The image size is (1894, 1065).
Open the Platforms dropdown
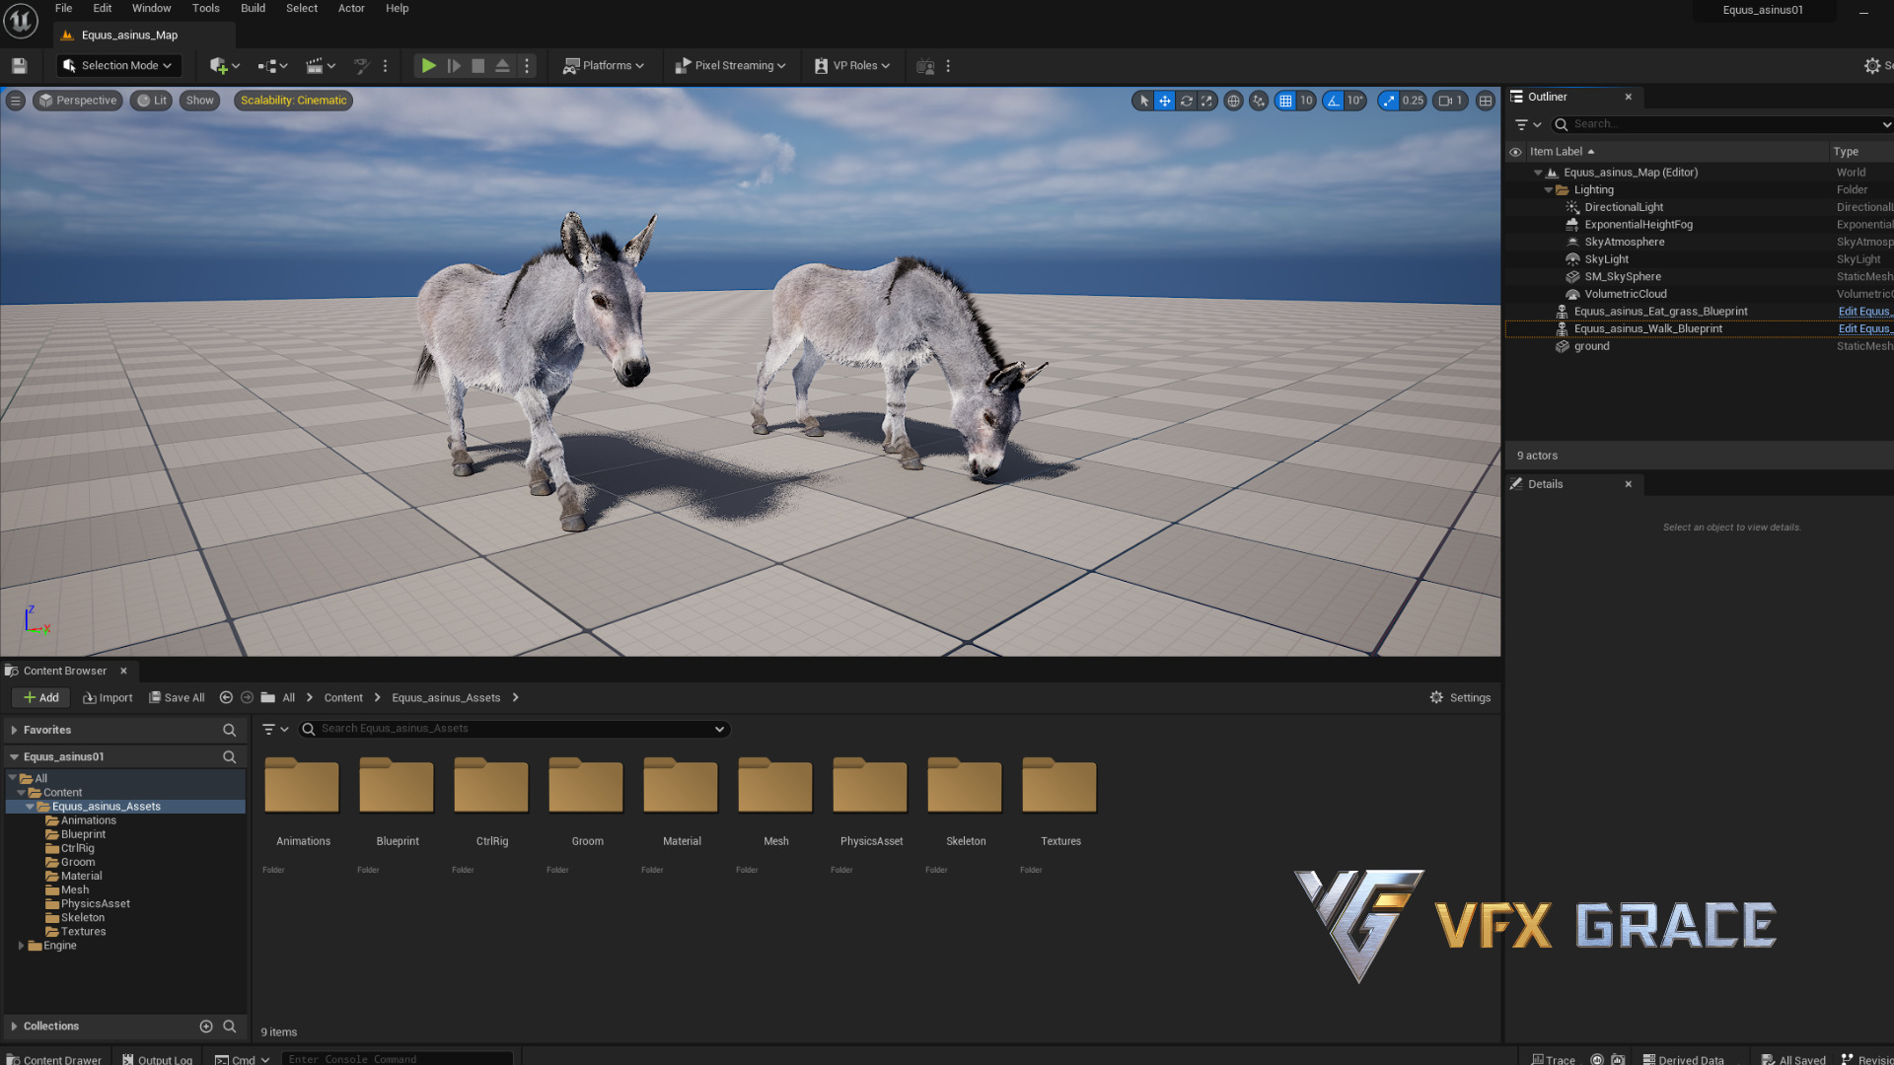604,66
